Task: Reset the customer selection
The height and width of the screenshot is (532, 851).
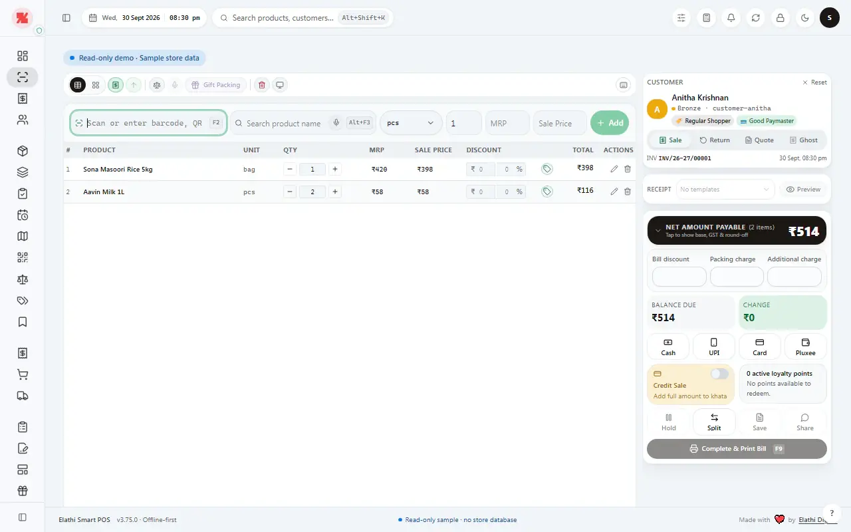Action: pos(814,82)
